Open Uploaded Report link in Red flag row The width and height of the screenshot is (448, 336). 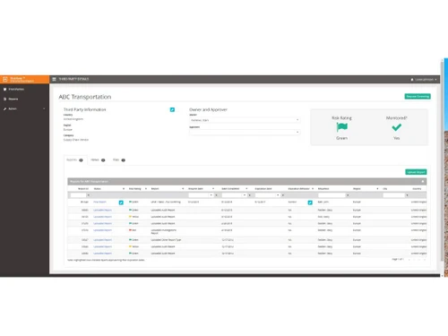[102, 230]
